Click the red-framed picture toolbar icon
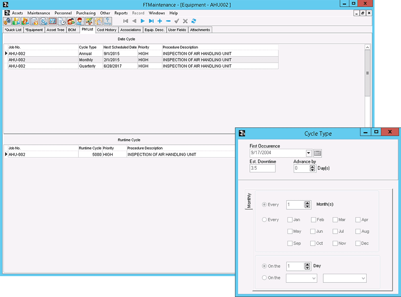 [x=53, y=21]
